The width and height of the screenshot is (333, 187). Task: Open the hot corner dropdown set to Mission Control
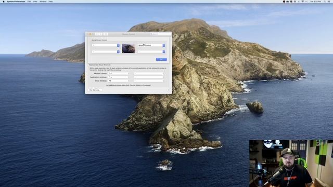(x=151, y=45)
